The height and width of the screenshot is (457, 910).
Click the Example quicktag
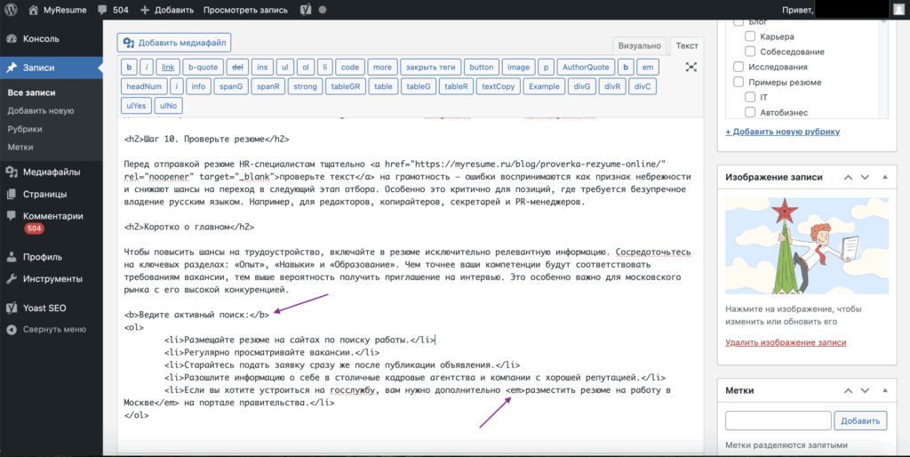point(544,86)
